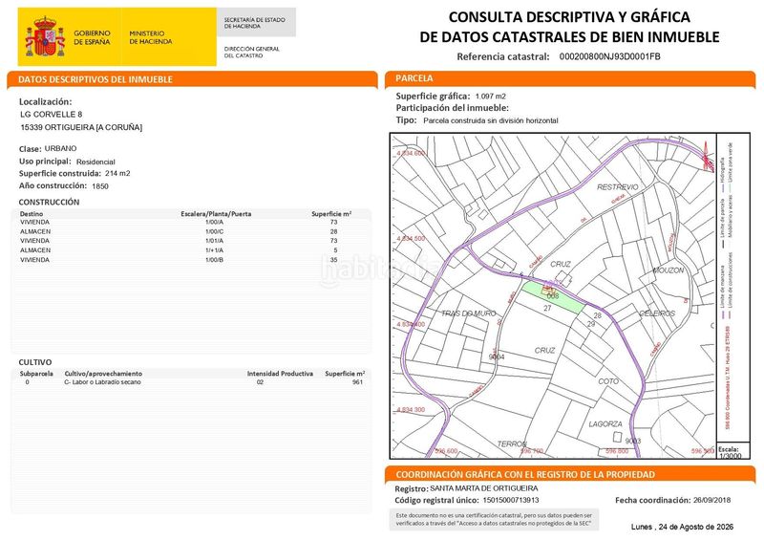The image size is (764, 540).
Task: Click parcel number 9003 on the map
Action: click(633, 441)
